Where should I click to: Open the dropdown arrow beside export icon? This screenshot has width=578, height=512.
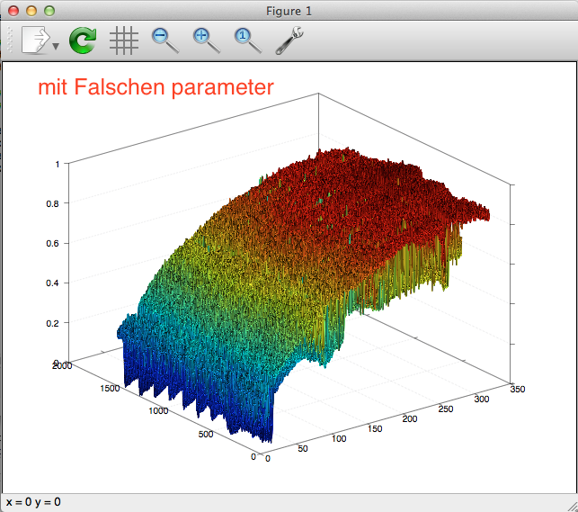[x=56, y=46]
